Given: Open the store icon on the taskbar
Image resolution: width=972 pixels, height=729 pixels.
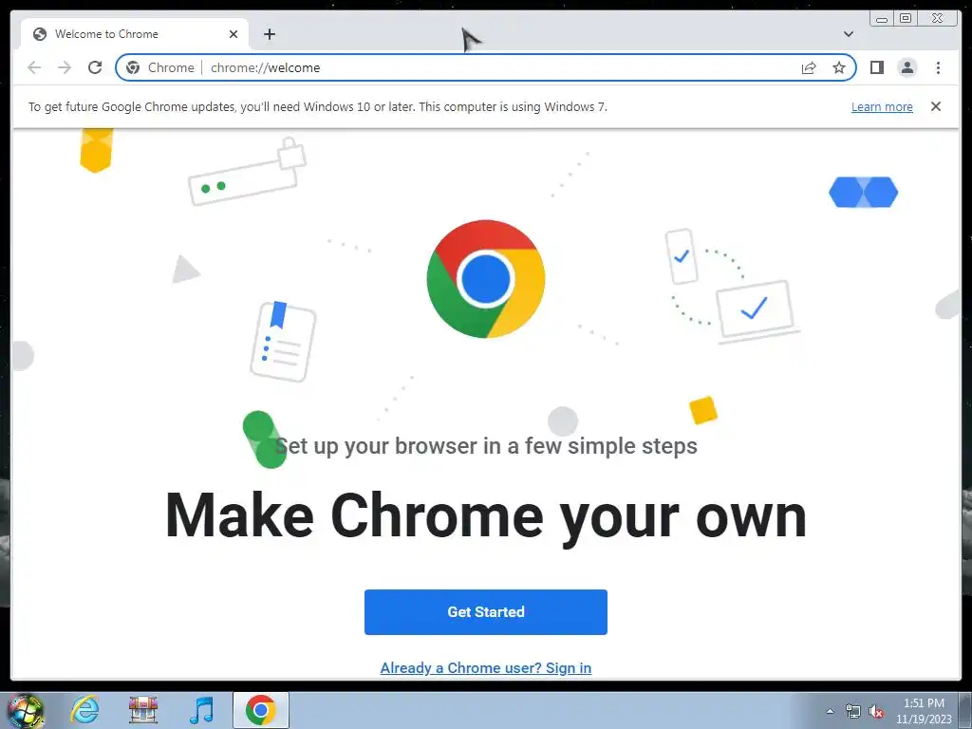Looking at the screenshot, I should pos(143,710).
